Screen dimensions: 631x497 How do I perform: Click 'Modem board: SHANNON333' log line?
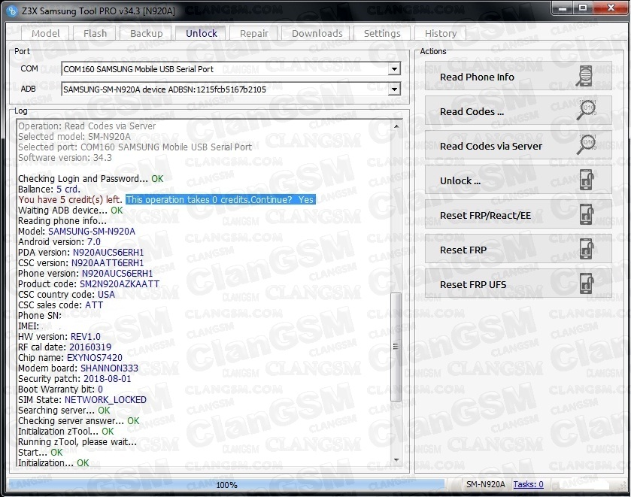pyautogui.click(x=78, y=368)
